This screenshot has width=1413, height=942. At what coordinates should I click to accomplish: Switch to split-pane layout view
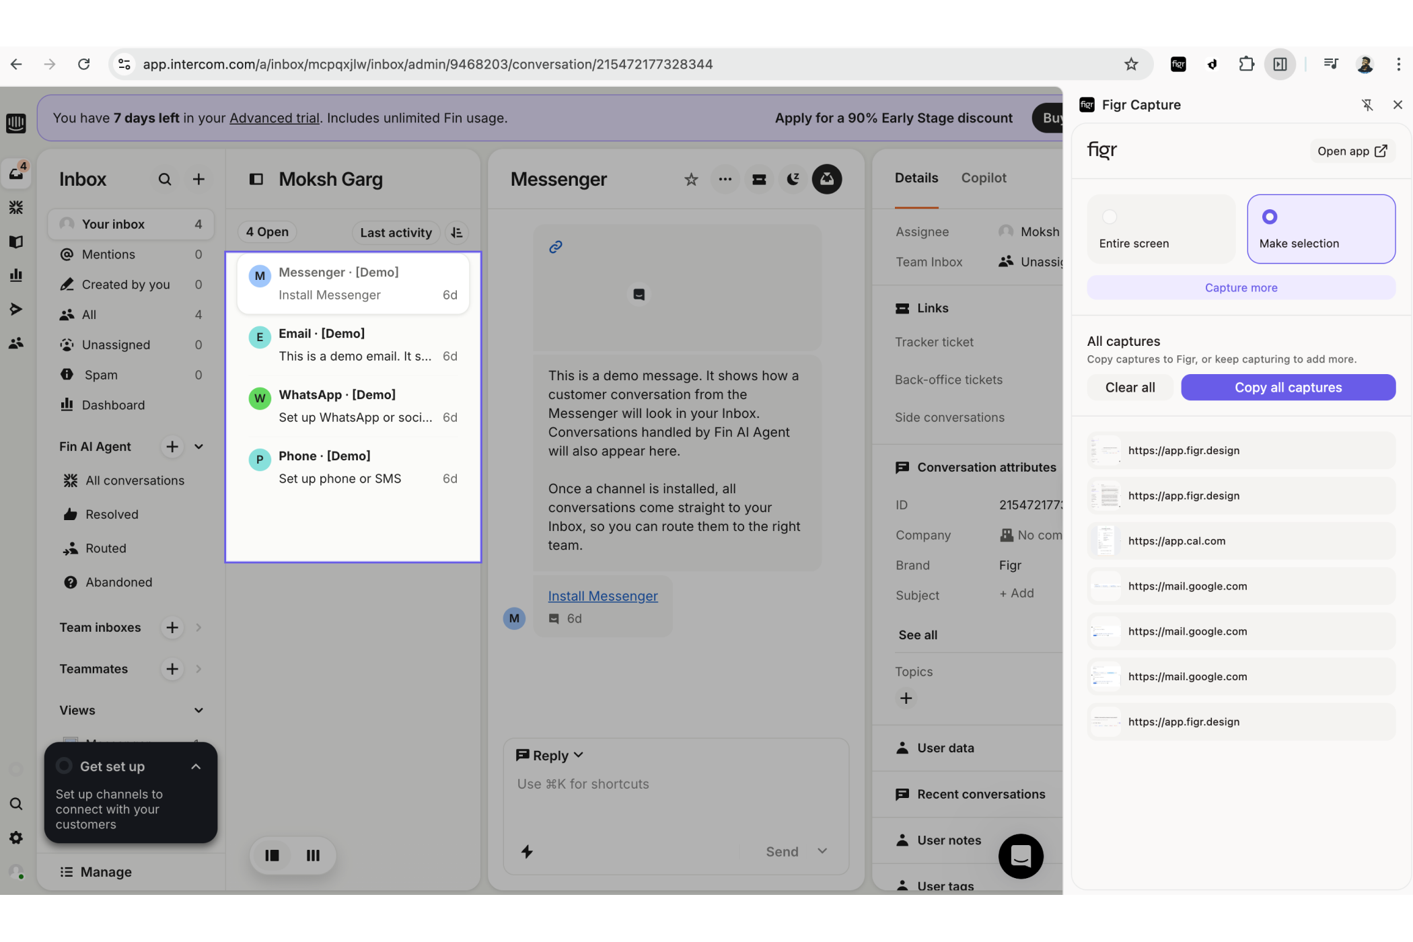pos(272,855)
